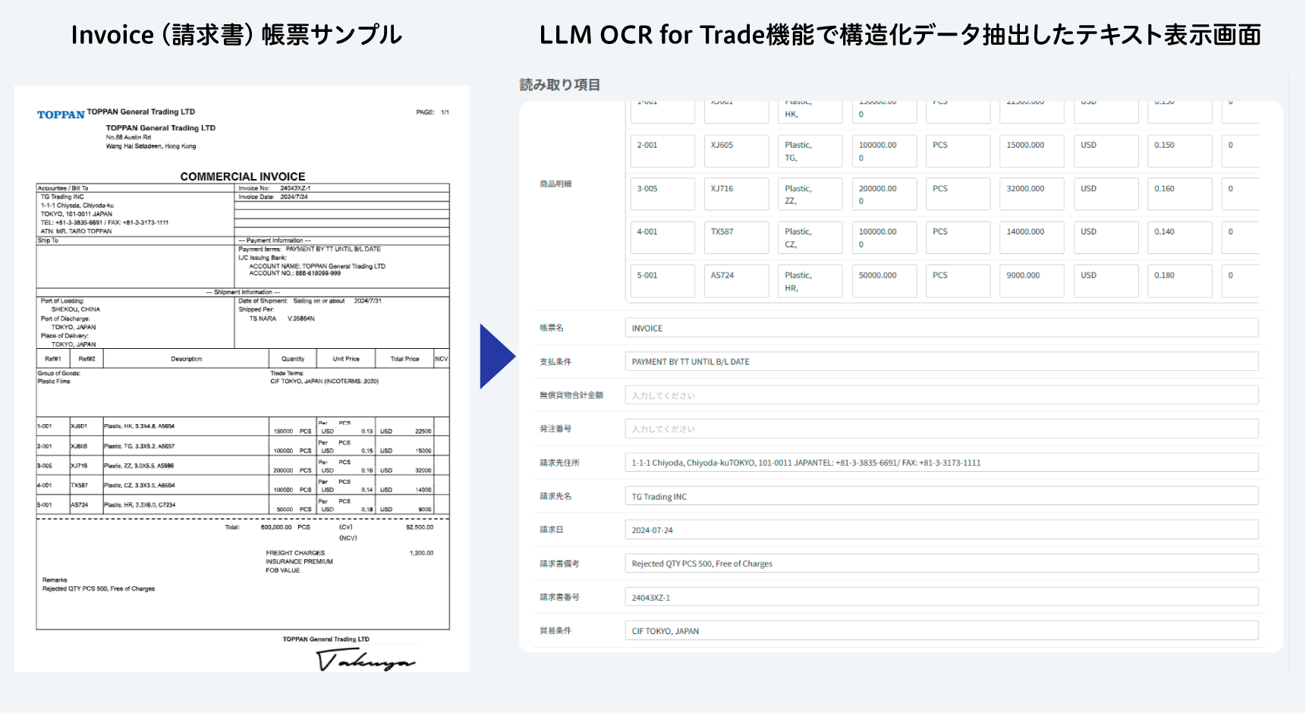
Task: Select the Plastic, CZ, description cell
Action: point(810,237)
